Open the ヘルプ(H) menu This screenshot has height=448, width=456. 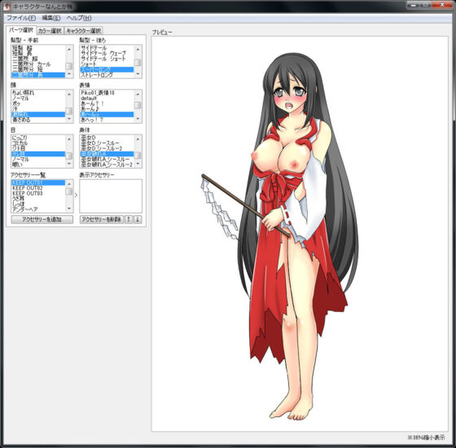pyautogui.click(x=79, y=18)
